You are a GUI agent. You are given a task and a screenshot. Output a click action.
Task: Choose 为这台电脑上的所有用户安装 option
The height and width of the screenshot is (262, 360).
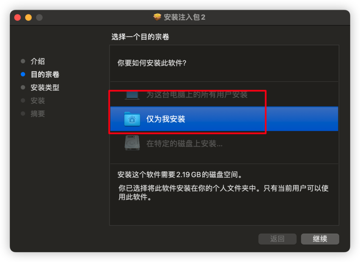coord(224,95)
